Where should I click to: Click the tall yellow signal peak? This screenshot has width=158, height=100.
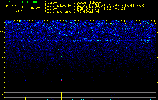[61, 95]
